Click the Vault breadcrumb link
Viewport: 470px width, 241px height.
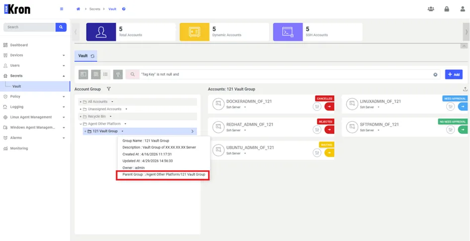(x=112, y=9)
